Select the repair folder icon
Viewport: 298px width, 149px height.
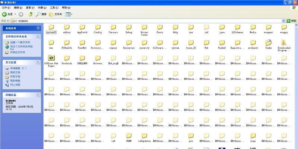pos(113,42)
